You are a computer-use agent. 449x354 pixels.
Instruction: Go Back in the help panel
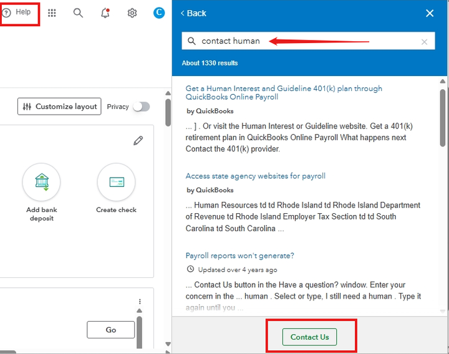pos(193,13)
